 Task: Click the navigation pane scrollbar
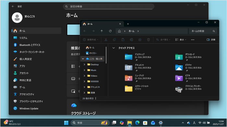pos(106,55)
